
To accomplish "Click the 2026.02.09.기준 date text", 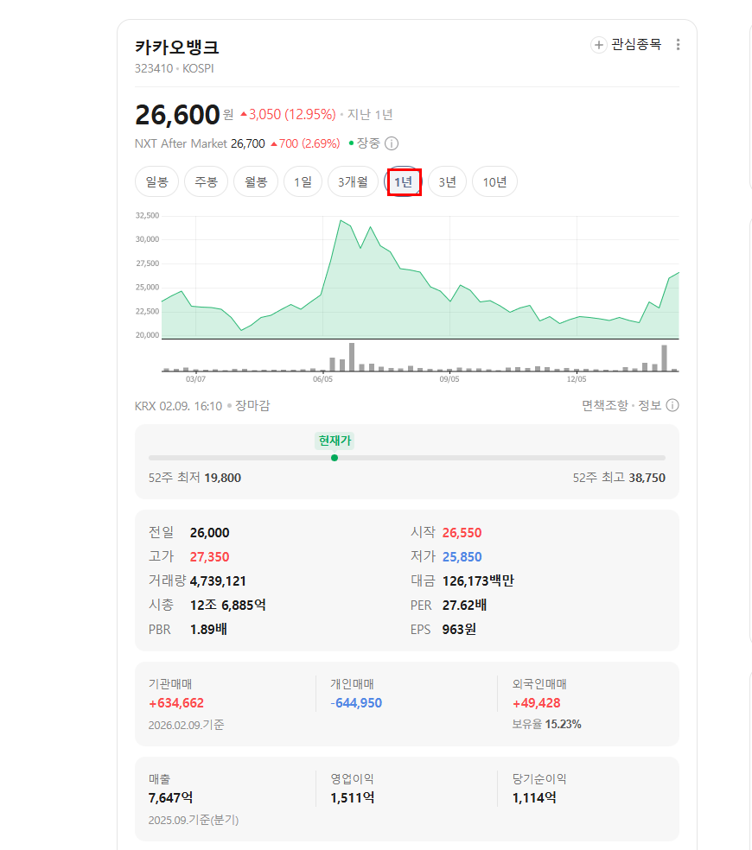I will point(186,725).
